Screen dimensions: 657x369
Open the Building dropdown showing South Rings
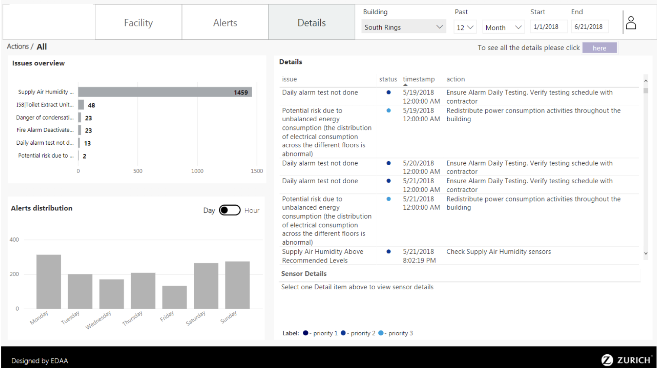(403, 27)
